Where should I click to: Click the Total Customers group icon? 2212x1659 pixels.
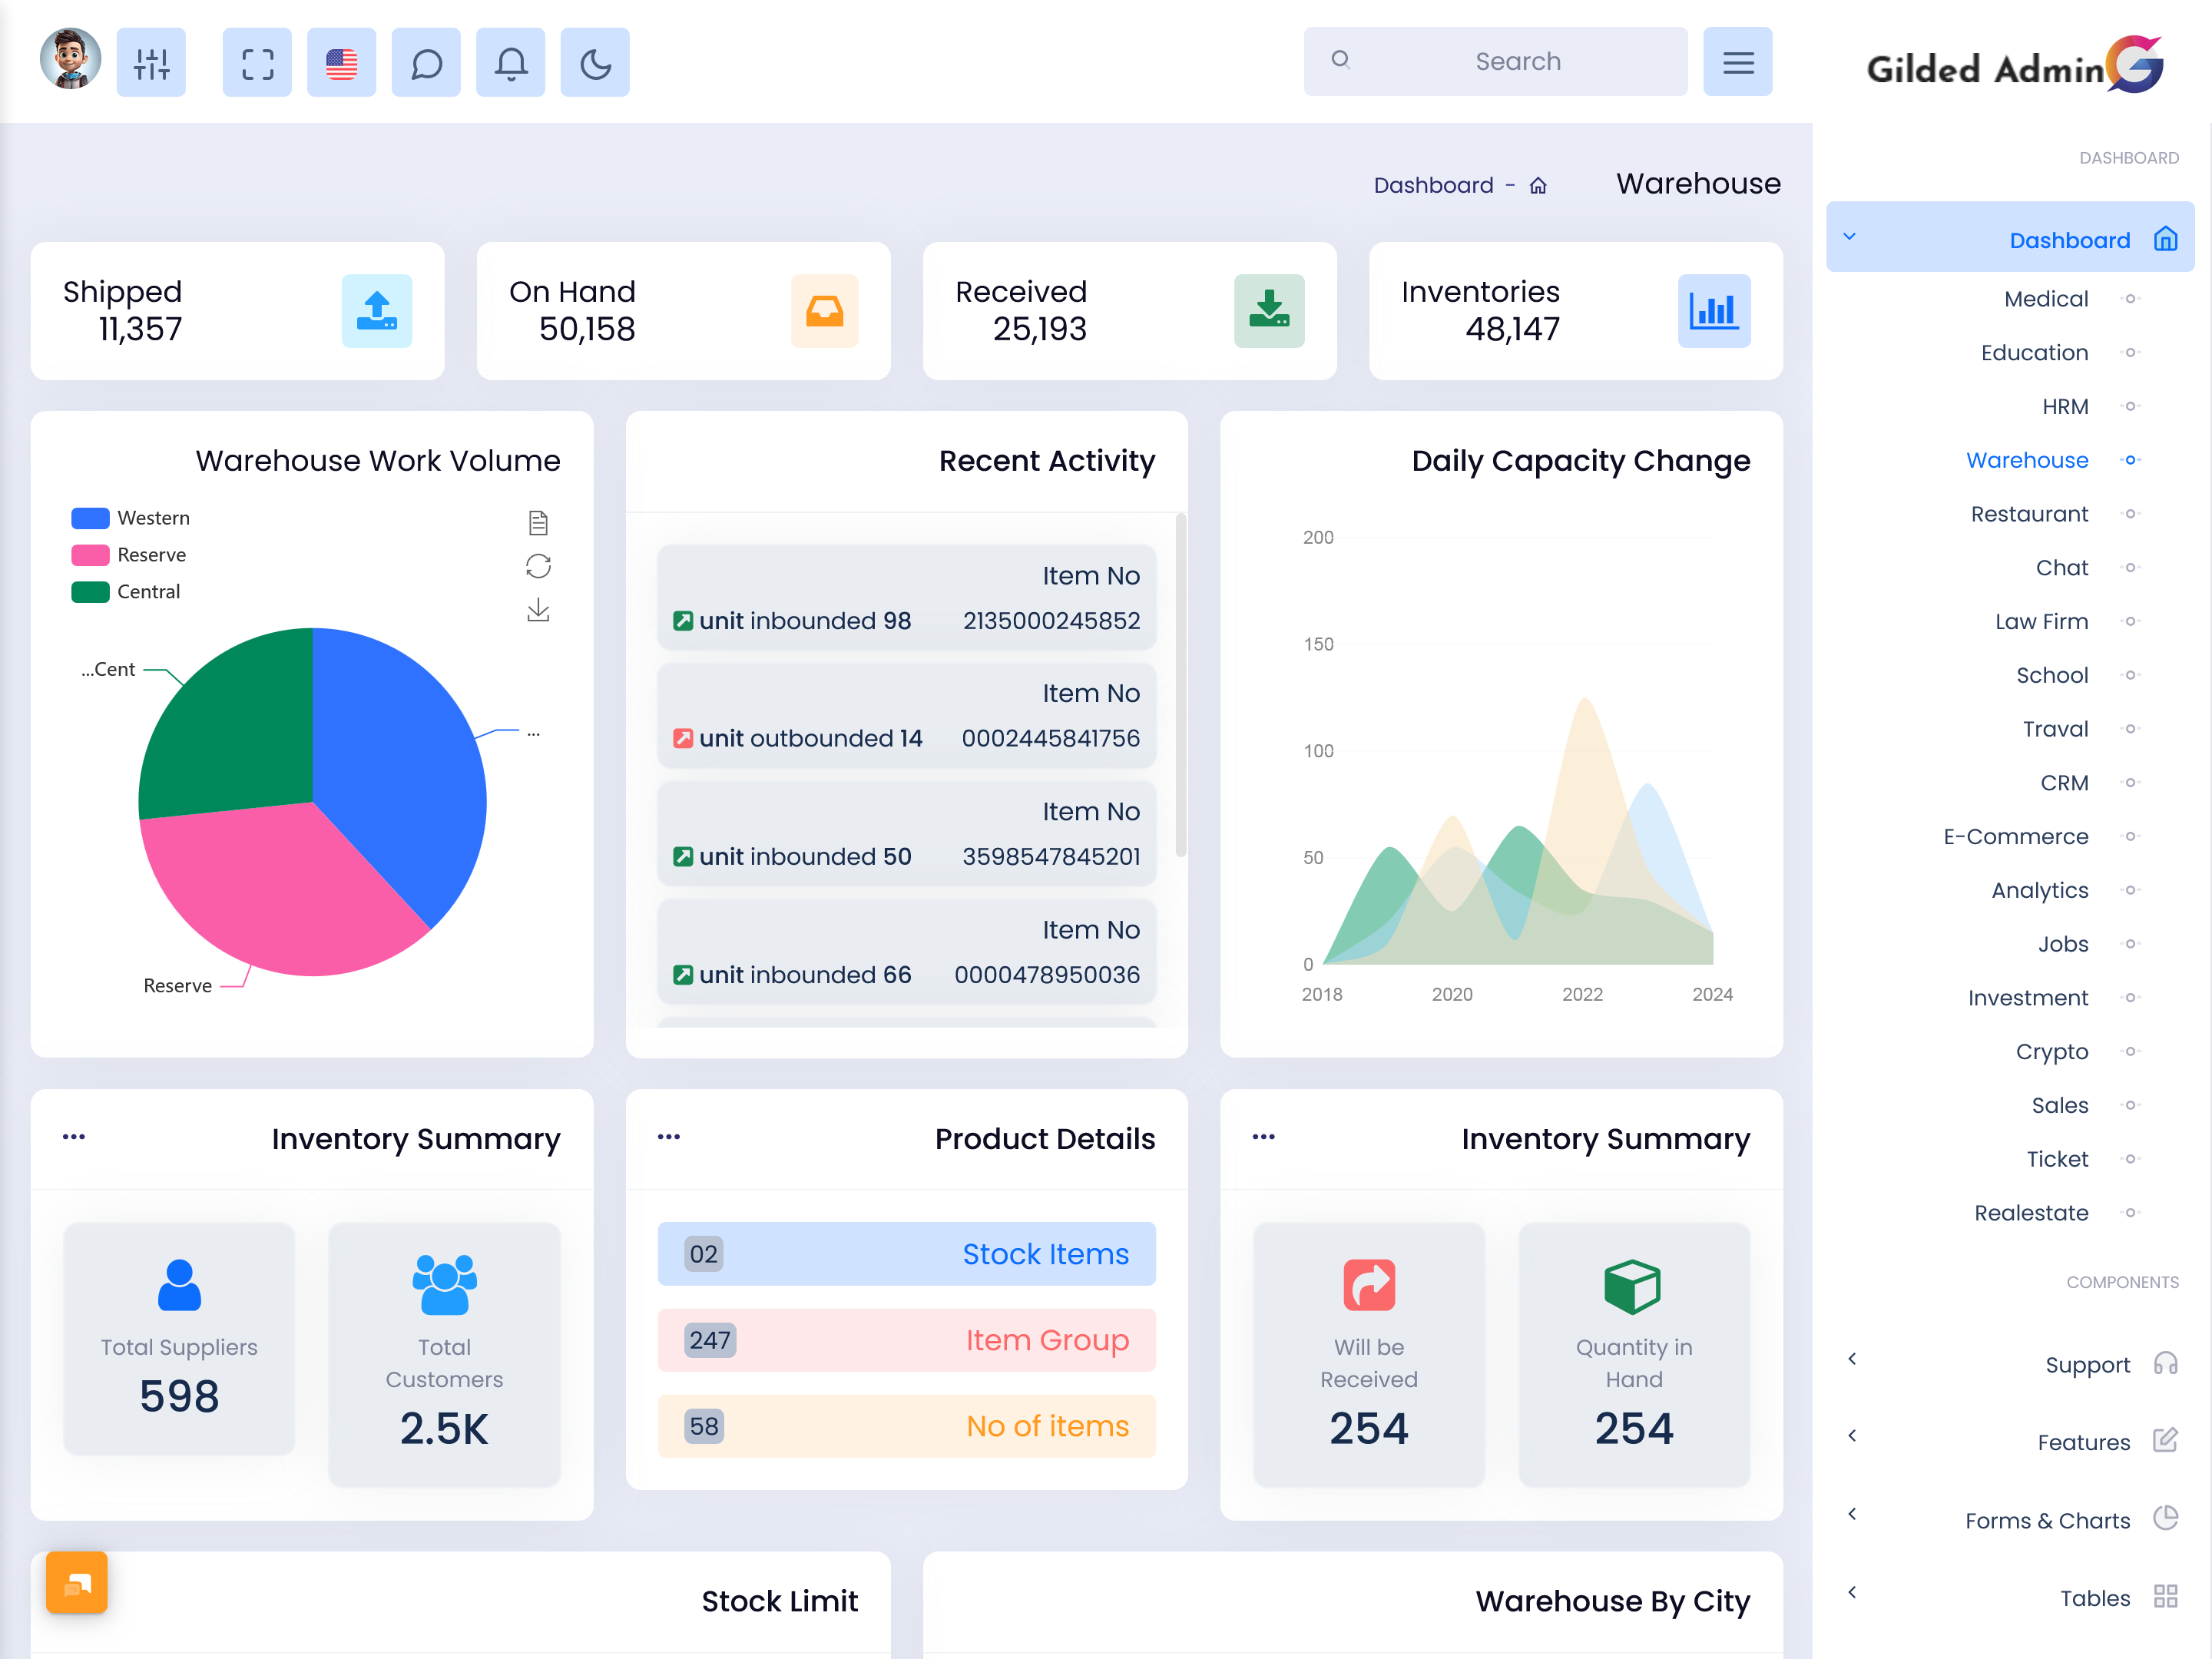coord(444,1285)
